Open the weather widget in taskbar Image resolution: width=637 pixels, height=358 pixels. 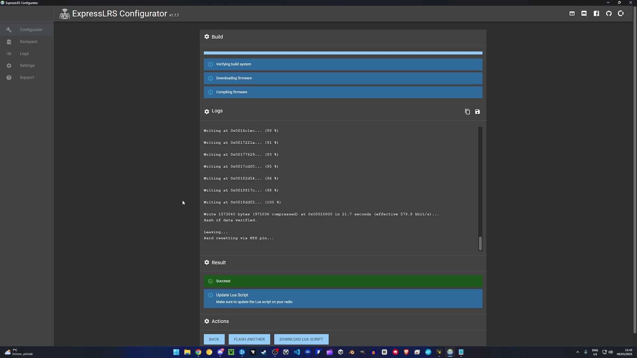[19, 352]
